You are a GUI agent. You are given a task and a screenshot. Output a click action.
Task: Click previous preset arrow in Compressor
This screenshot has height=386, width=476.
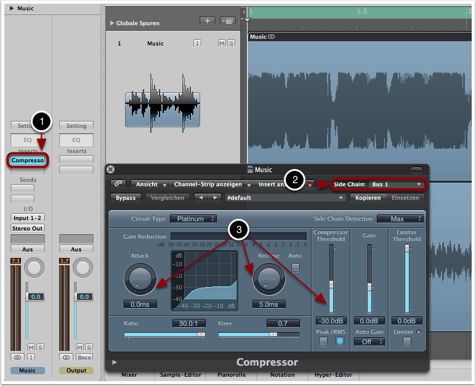pyautogui.click(x=200, y=198)
